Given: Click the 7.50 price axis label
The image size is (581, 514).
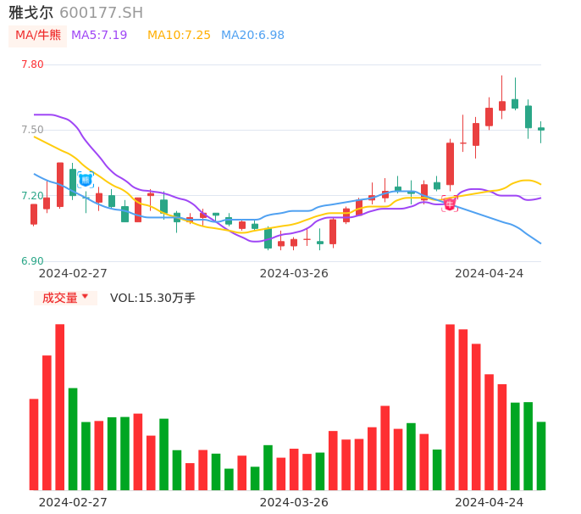Looking at the screenshot, I should (x=32, y=130).
